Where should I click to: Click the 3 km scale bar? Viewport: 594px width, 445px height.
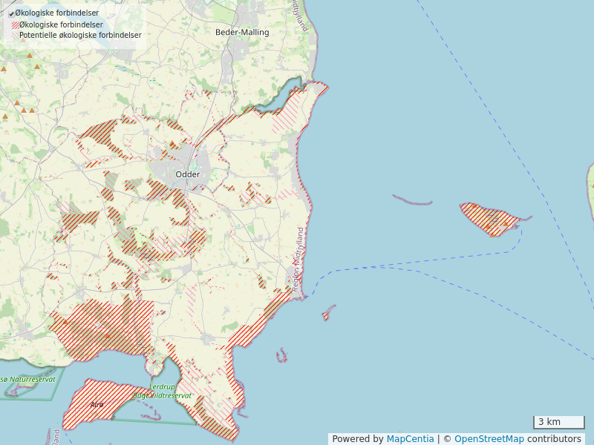[558, 422]
